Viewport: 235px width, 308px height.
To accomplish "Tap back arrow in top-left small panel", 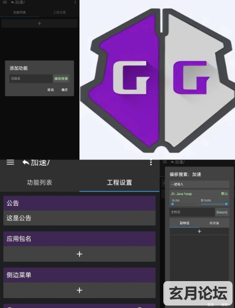I will (x=13, y=2).
